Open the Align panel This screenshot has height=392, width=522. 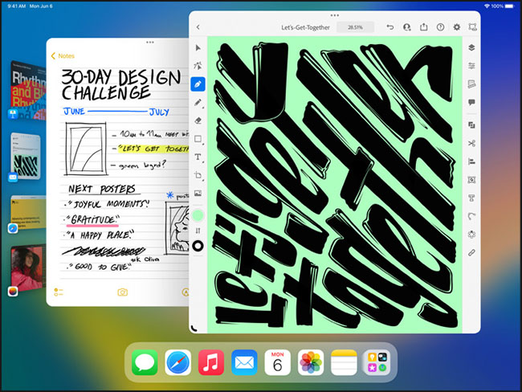[x=471, y=162]
